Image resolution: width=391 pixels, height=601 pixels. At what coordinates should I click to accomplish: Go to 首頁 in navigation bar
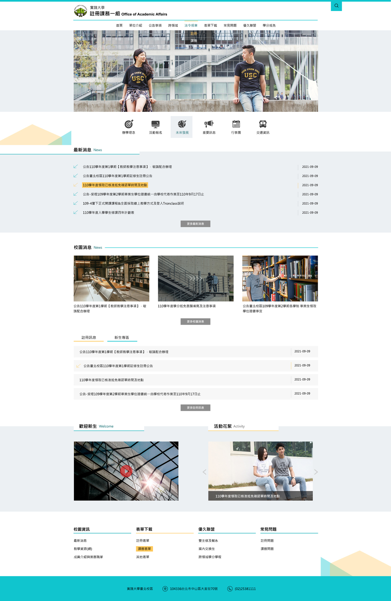coord(119,25)
